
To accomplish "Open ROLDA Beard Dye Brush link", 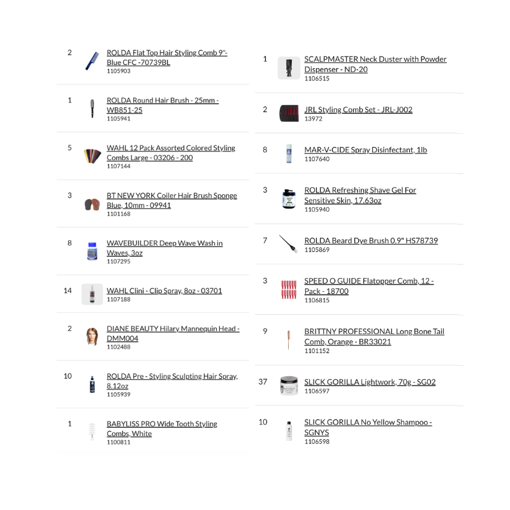I will (x=370, y=240).
